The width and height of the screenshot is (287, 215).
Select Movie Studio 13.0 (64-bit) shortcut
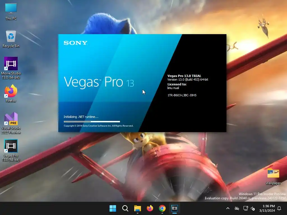point(11,68)
